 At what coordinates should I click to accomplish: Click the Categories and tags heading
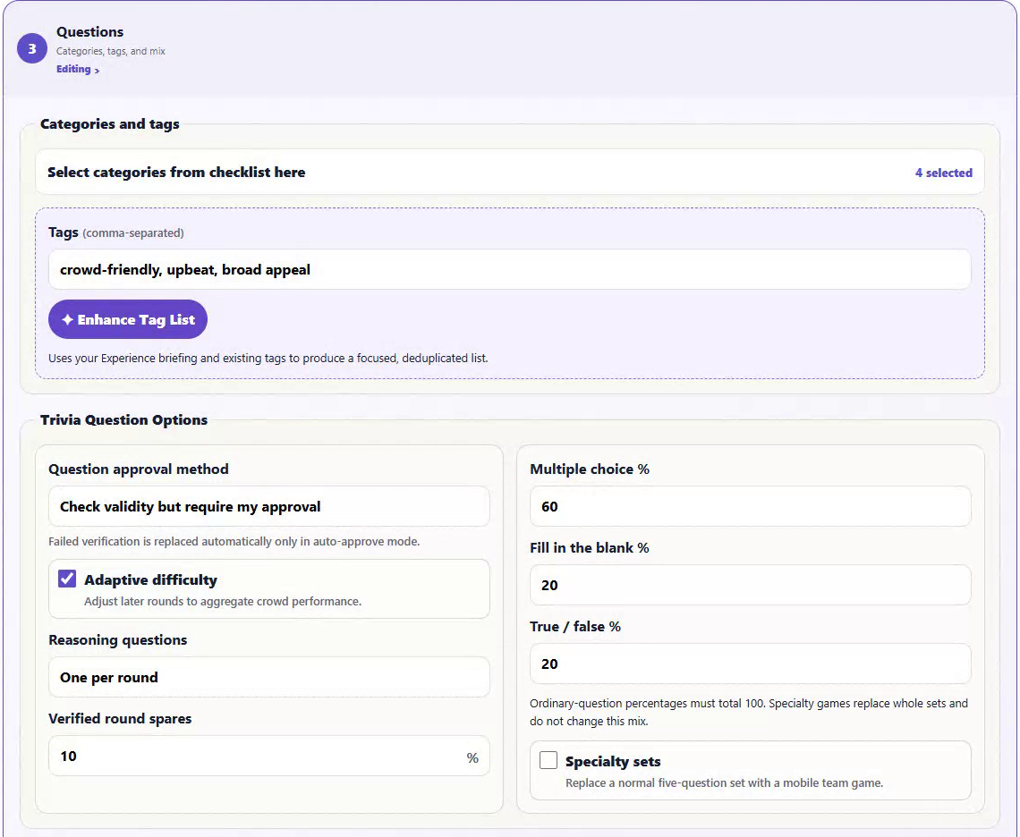[x=110, y=123]
